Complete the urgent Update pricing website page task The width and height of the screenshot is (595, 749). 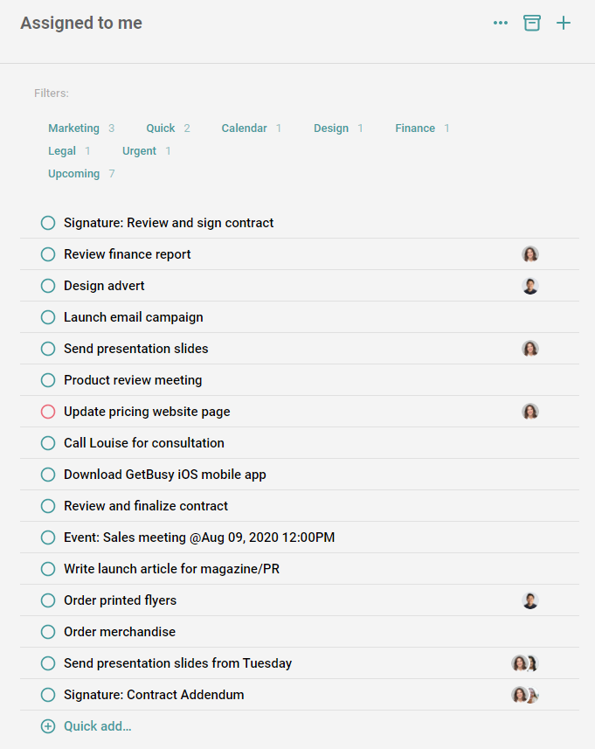point(48,411)
